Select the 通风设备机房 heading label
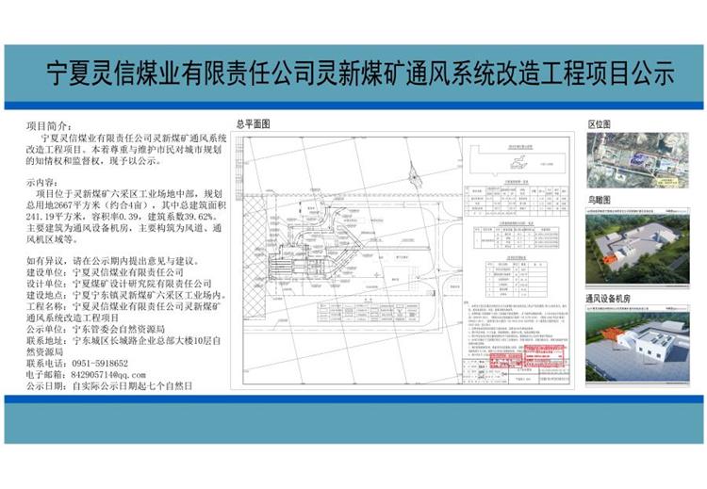 click(x=612, y=297)
